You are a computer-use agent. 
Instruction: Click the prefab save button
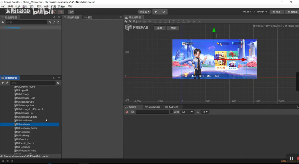coord(159,28)
